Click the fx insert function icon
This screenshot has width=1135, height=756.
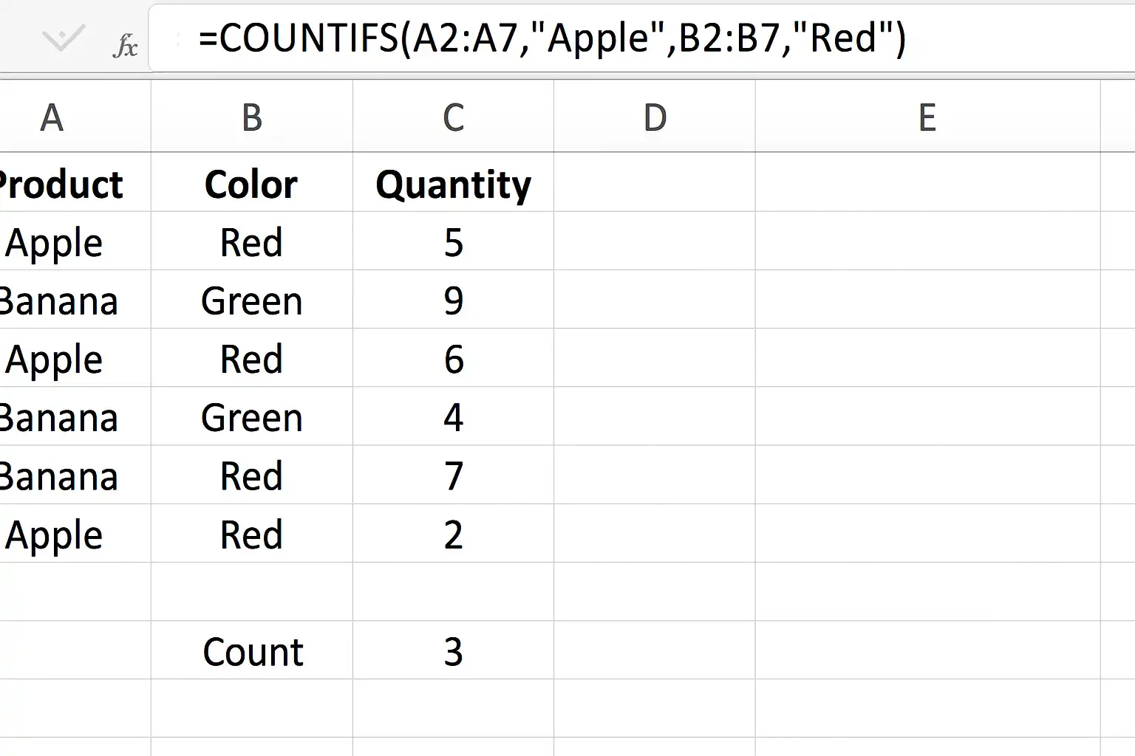(126, 47)
